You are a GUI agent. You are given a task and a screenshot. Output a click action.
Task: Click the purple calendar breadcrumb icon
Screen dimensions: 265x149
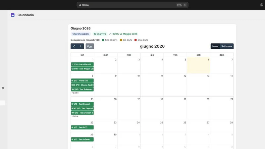click(x=13, y=15)
